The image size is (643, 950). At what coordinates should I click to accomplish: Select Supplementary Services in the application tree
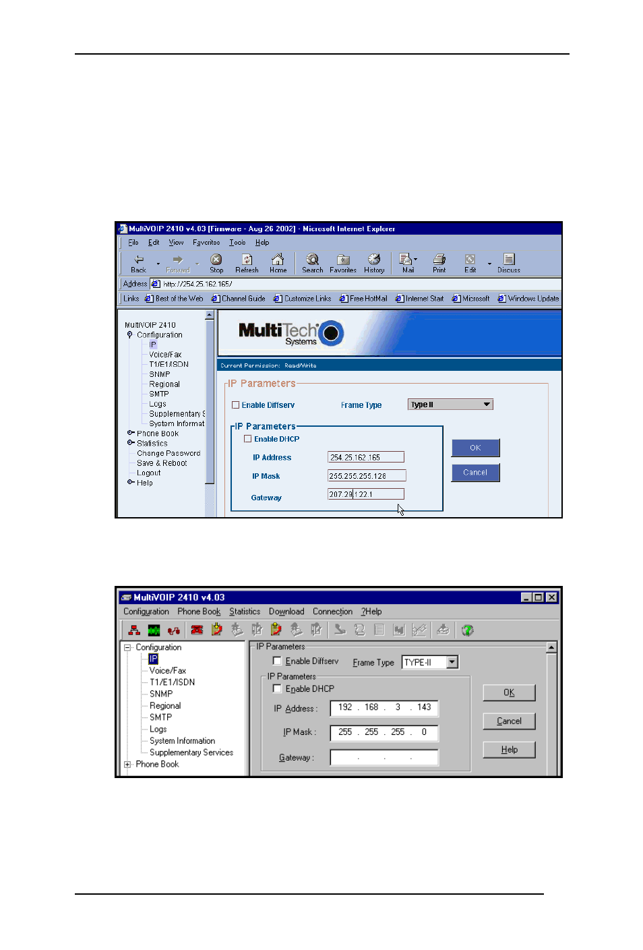191,752
